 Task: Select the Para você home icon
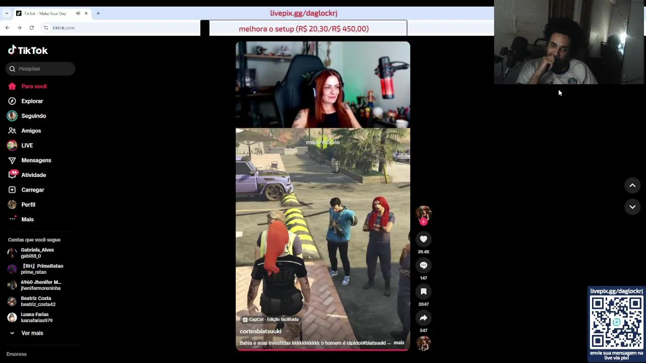coord(12,86)
